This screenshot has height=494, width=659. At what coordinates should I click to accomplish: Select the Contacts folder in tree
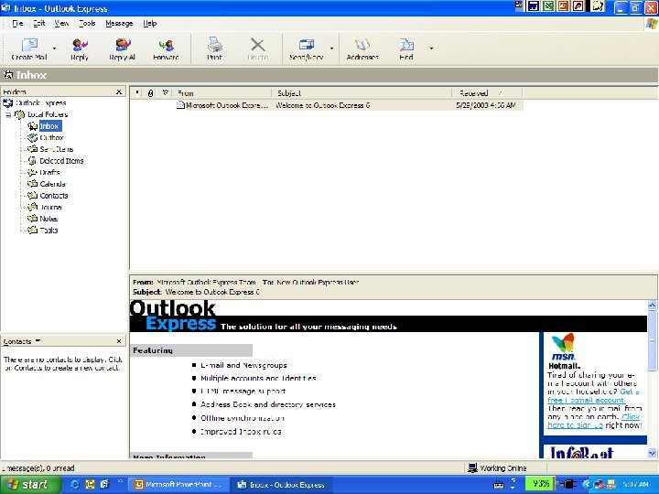(54, 196)
